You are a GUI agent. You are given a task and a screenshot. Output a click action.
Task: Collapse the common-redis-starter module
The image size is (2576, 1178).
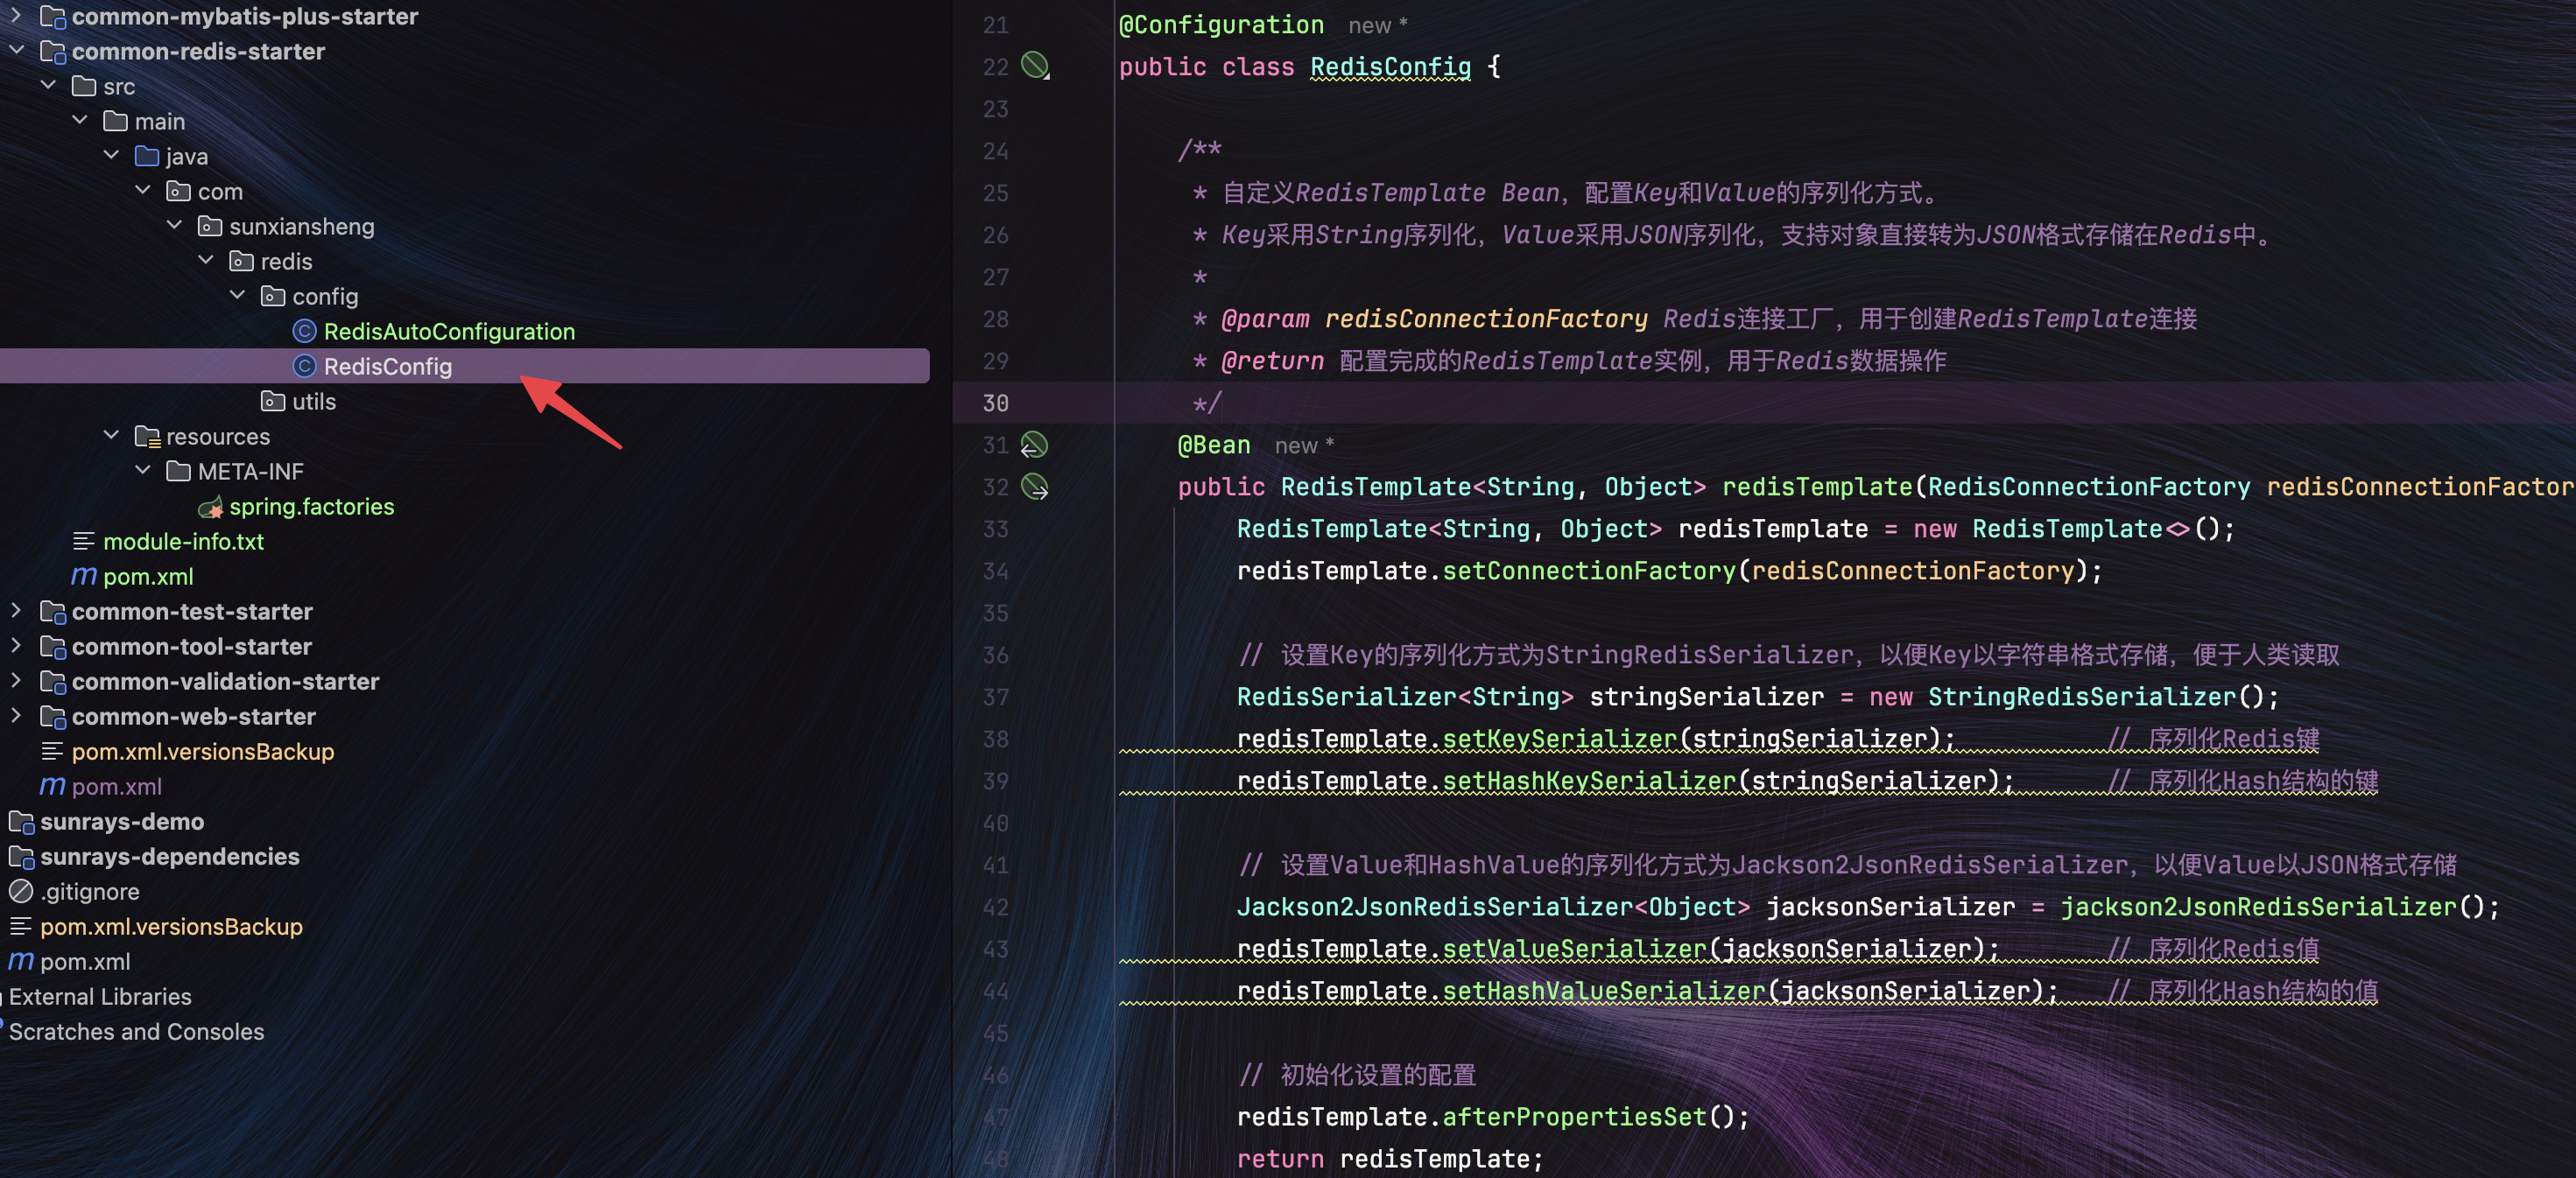pyautogui.click(x=16, y=51)
